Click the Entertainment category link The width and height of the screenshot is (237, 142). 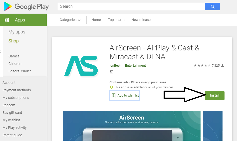135,66
